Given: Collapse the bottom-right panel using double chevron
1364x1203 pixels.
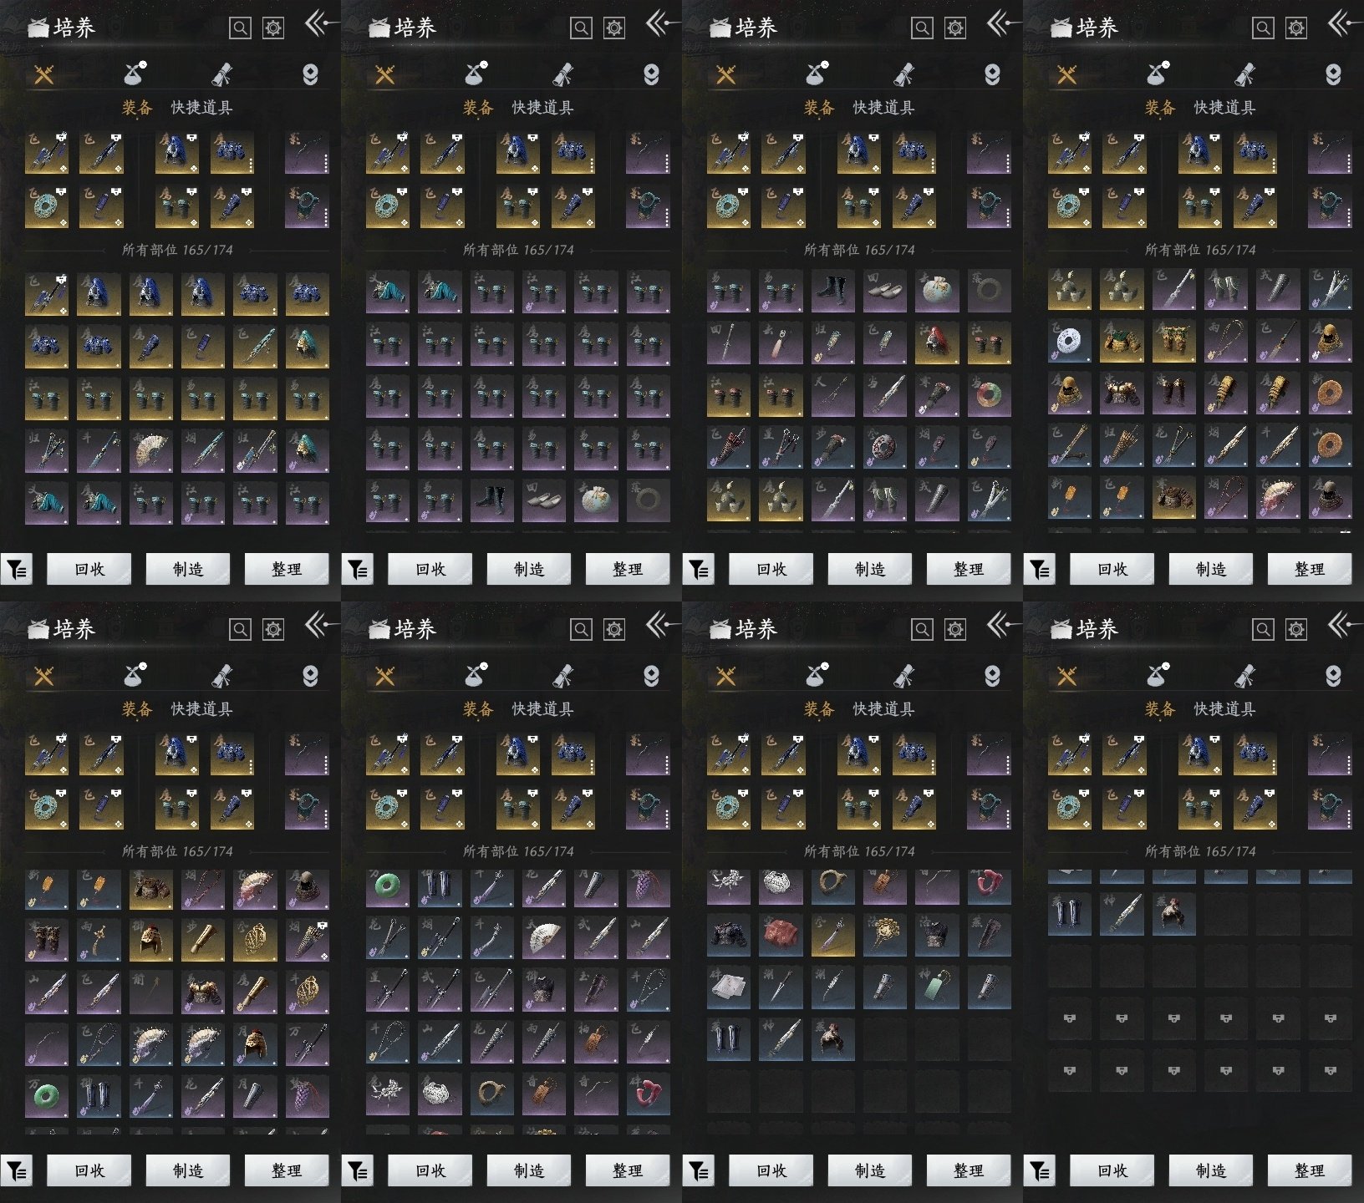Looking at the screenshot, I should pyautogui.click(x=1341, y=625).
